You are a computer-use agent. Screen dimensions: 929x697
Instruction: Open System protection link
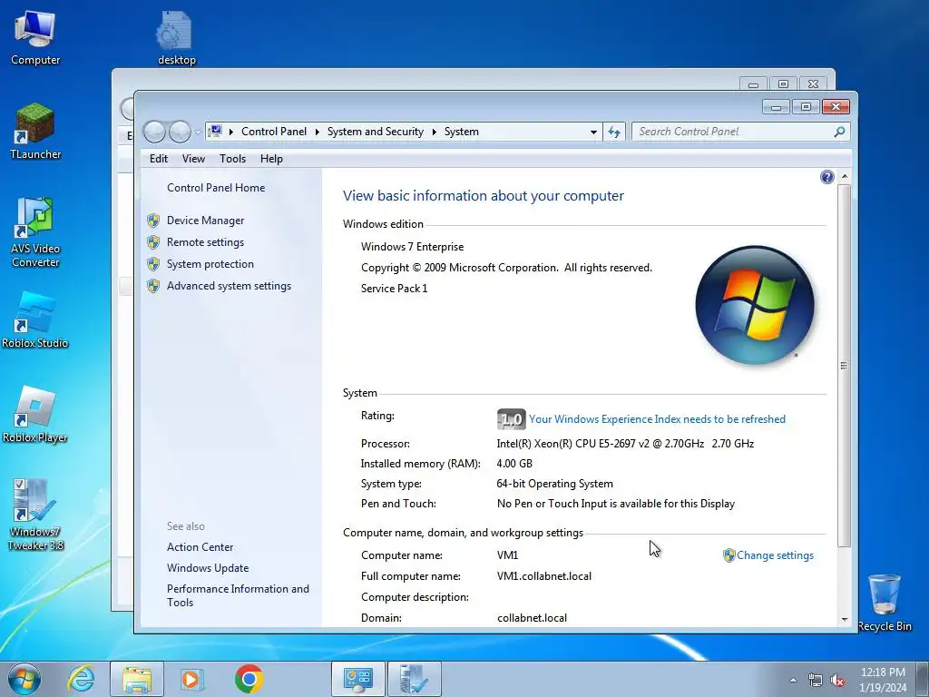pyautogui.click(x=210, y=264)
